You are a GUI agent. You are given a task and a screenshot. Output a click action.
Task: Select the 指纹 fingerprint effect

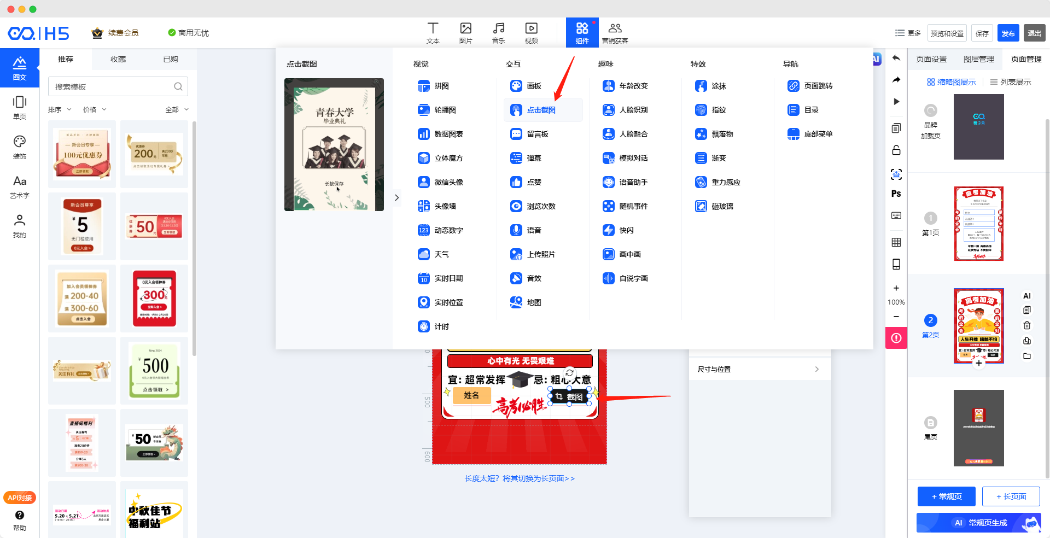tap(711, 110)
